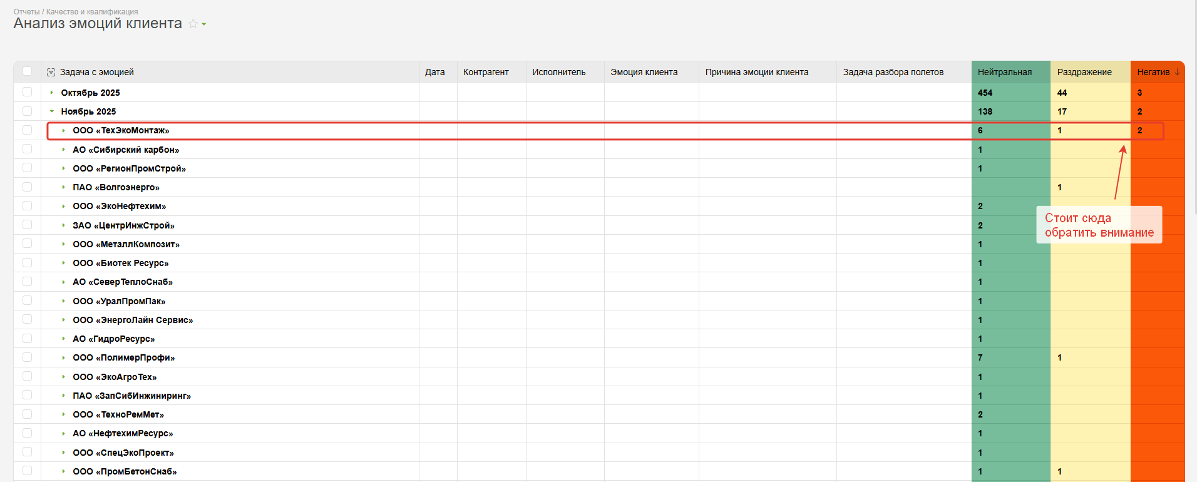Click expand triangle for ООО «ПромБетонСнаб»
Image resolution: width=1197 pixels, height=482 pixels.
click(63, 471)
